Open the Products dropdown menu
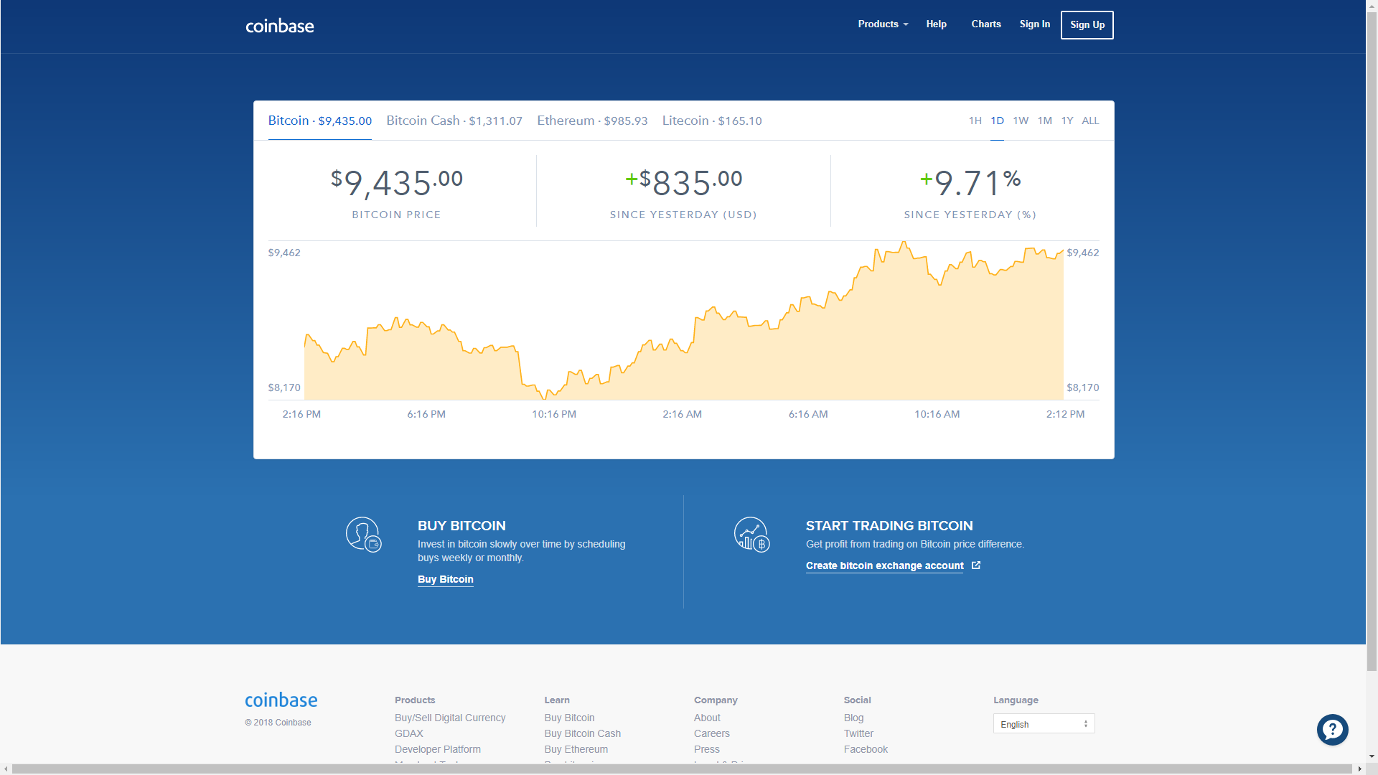Viewport: 1378px width, 775px height. pyautogui.click(x=883, y=24)
